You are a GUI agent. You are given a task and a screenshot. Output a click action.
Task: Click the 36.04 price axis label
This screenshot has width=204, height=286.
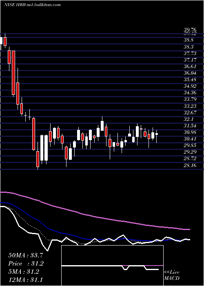(190, 73)
